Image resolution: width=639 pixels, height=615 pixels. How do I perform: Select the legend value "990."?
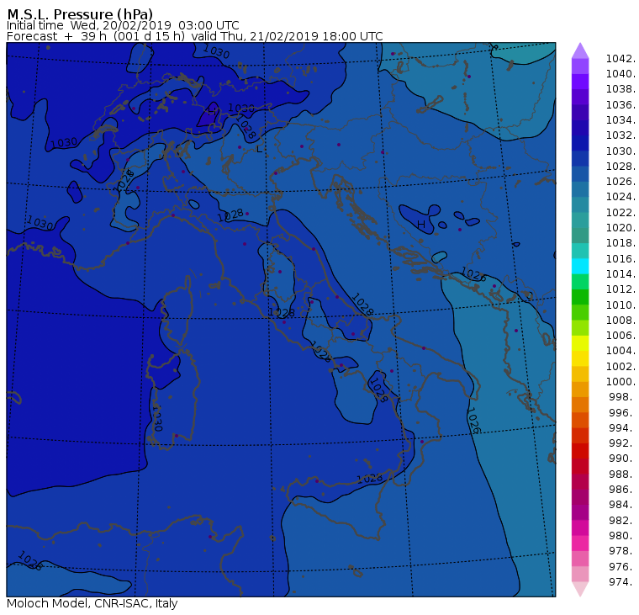click(622, 458)
